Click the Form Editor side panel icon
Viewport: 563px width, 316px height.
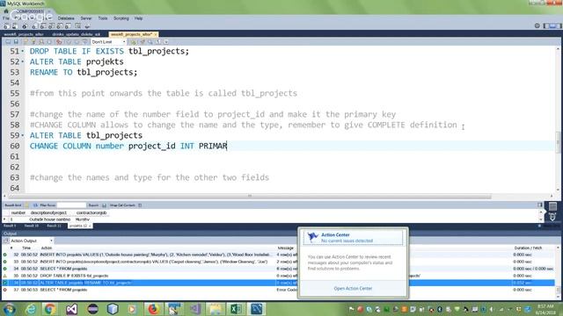(552, 217)
